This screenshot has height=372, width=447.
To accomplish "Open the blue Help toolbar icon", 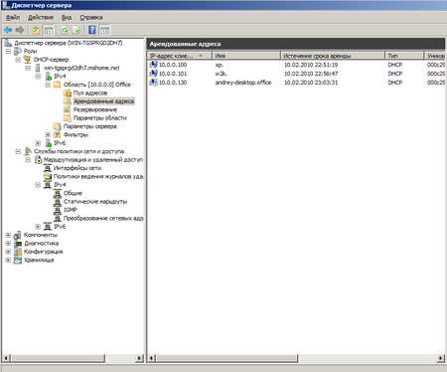I will pyautogui.click(x=92, y=30).
